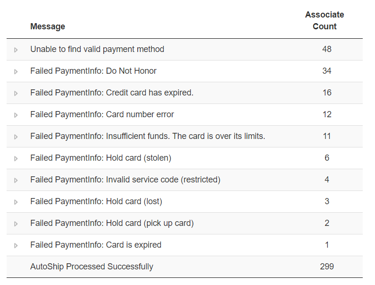The height and width of the screenshot is (285, 375).
Task: Expand the 'Do Not Honor' row arrow
Action: (16, 71)
